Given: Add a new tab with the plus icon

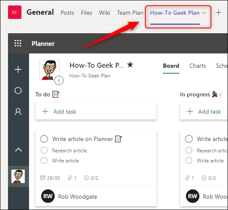Looking at the screenshot, I should point(218,13).
